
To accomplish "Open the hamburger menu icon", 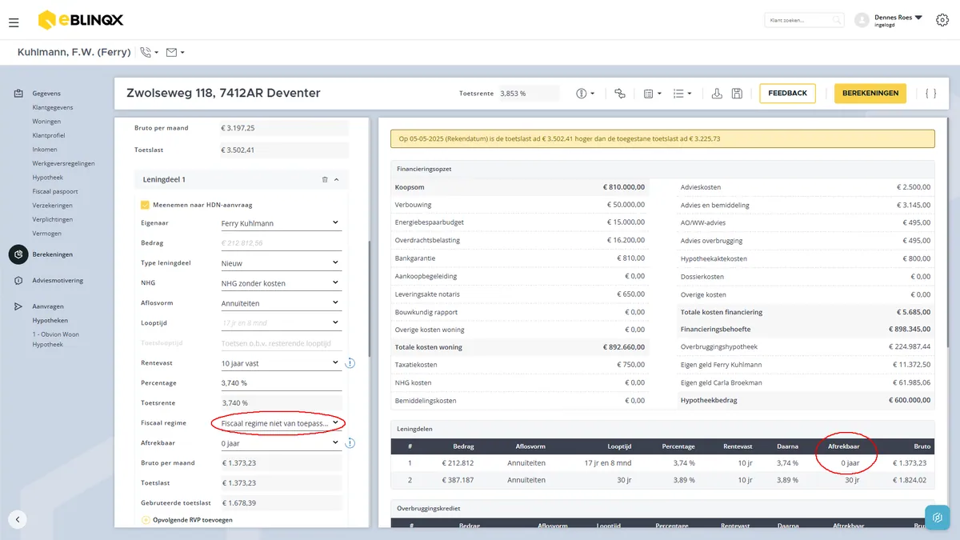I will tap(14, 23).
